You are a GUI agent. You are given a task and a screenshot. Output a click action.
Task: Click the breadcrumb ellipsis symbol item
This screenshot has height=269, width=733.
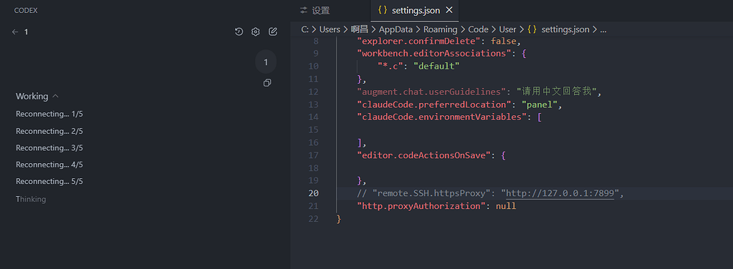603,30
